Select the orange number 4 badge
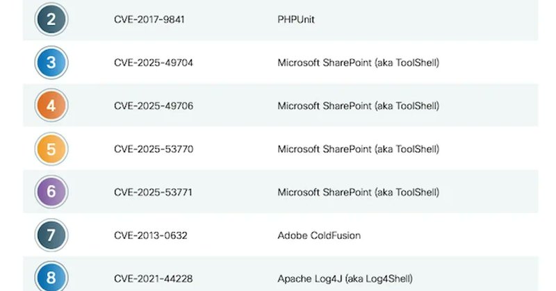The image size is (556, 291). 51,106
